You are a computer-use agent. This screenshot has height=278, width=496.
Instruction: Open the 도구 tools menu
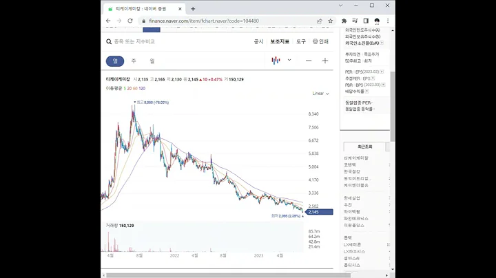pyautogui.click(x=301, y=41)
